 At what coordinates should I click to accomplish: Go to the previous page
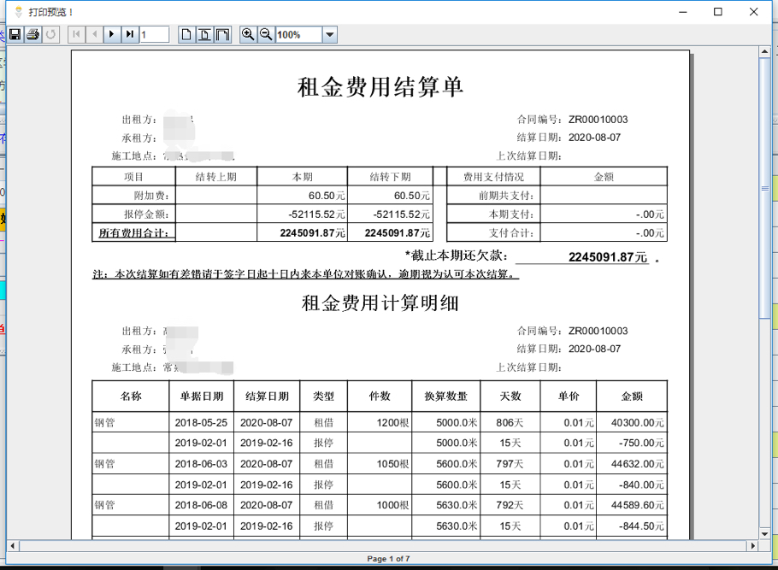coord(92,34)
